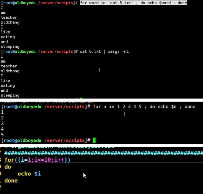Click the green cursor block after the empty prompt
This screenshot has height=194, width=203.
(x=94, y=140)
